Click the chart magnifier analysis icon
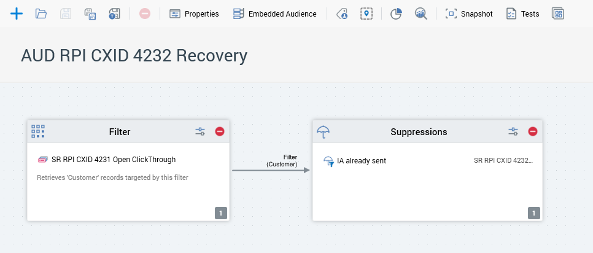593x253 pixels. (x=421, y=14)
